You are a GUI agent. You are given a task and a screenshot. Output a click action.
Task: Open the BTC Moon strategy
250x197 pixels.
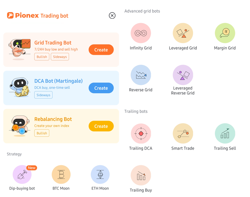61,174
